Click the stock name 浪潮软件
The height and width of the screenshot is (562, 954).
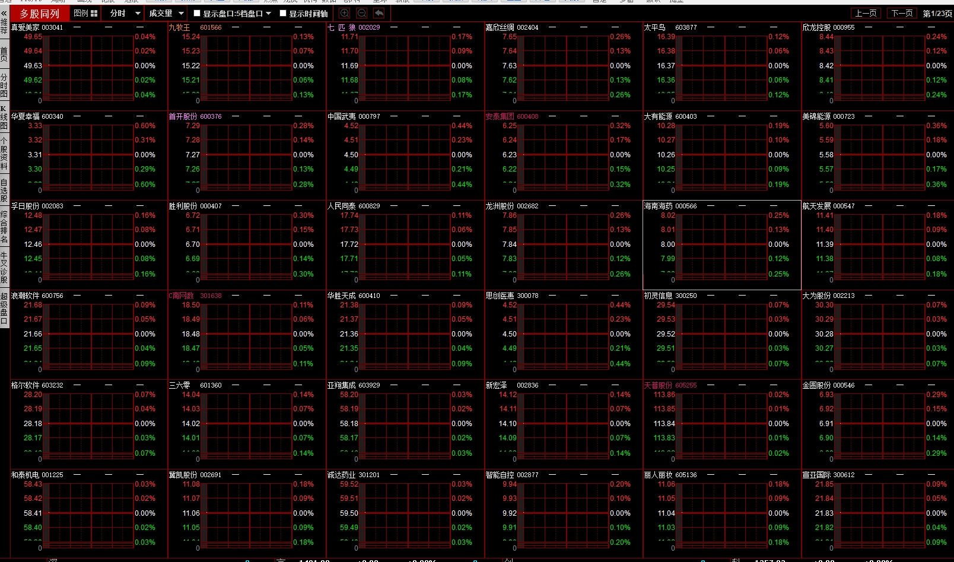coord(26,296)
